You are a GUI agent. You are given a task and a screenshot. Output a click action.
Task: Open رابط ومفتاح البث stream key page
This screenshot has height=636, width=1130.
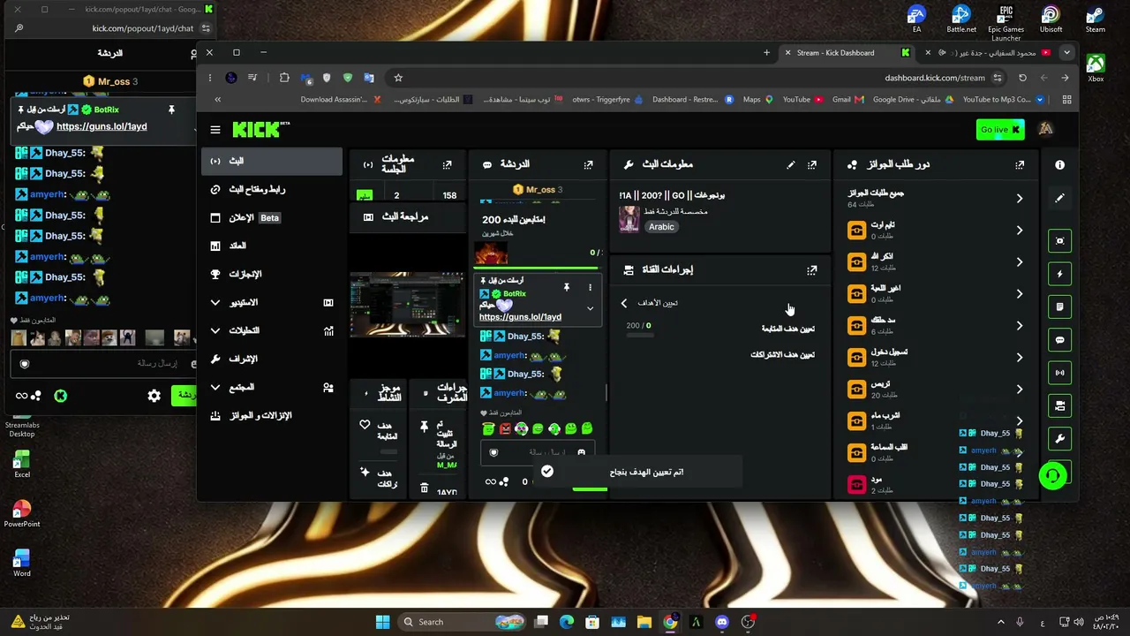click(272, 189)
